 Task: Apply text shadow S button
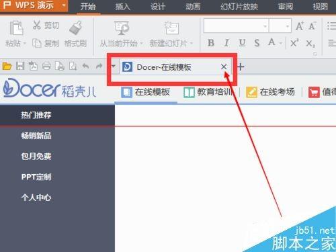257,43
